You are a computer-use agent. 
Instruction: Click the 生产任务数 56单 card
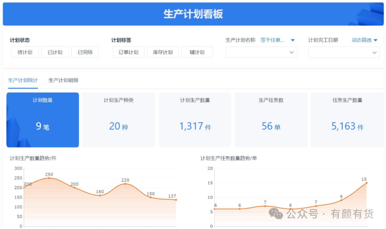(x=271, y=120)
